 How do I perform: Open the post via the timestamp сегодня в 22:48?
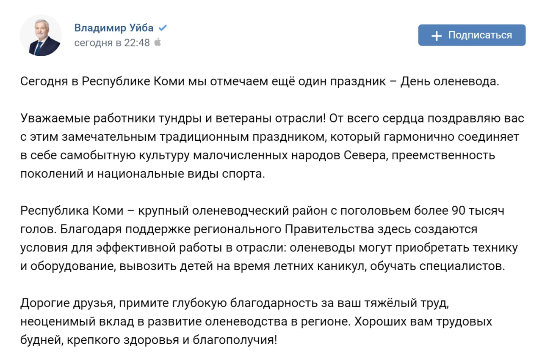point(112,43)
